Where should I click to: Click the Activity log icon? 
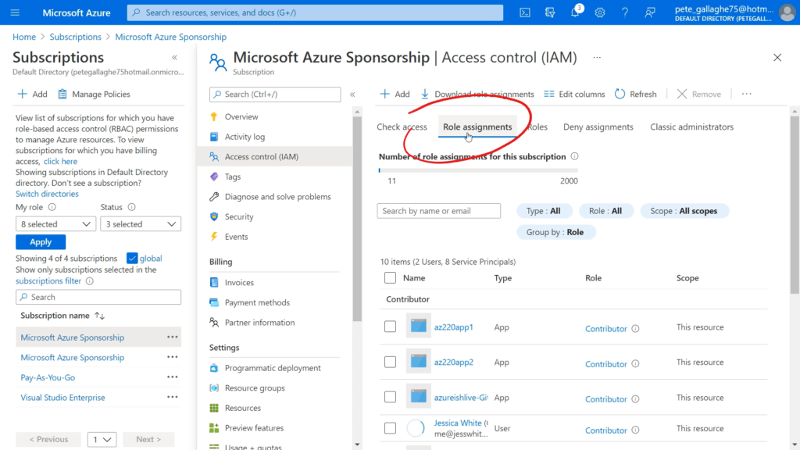[214, 137]
